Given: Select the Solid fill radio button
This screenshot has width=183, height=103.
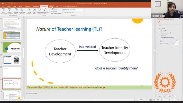Looking at the screenshot, I should click(160, 29).
